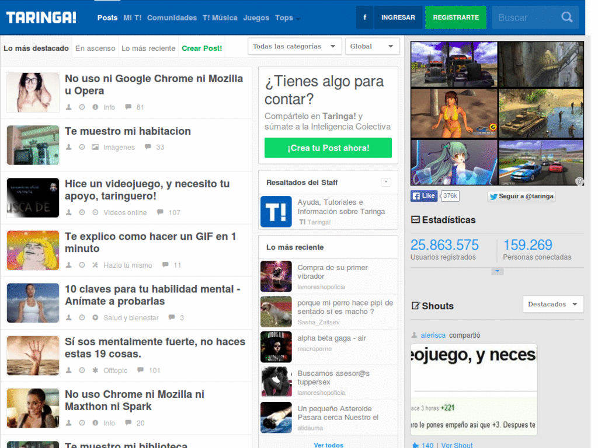Click the Ver todos link
This screenshot has height=448, width=598.
(x=328, y=445)
